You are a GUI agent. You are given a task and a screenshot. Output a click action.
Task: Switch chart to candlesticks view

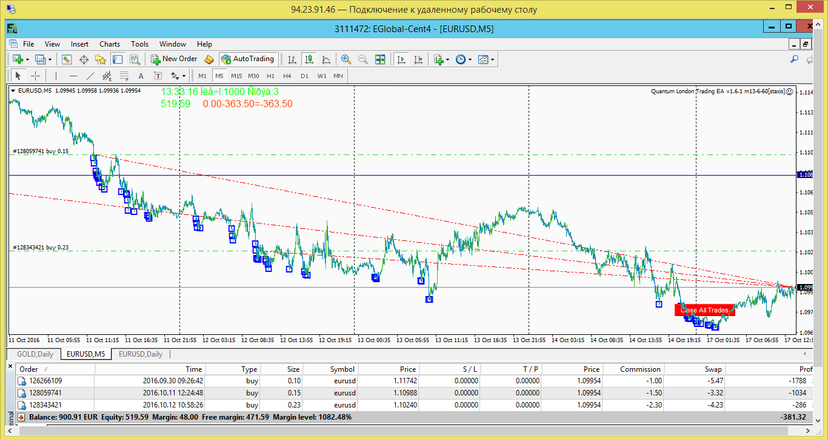tap(309, 59)
